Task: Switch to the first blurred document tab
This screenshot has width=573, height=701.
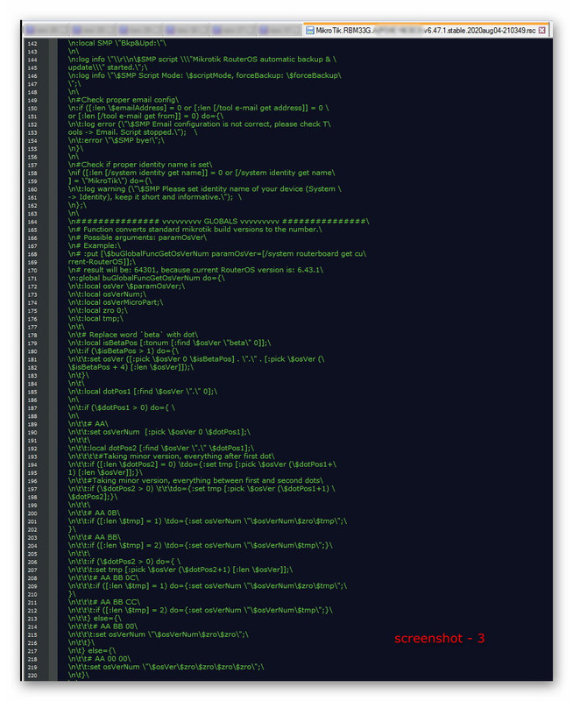Action: [46, 31]
